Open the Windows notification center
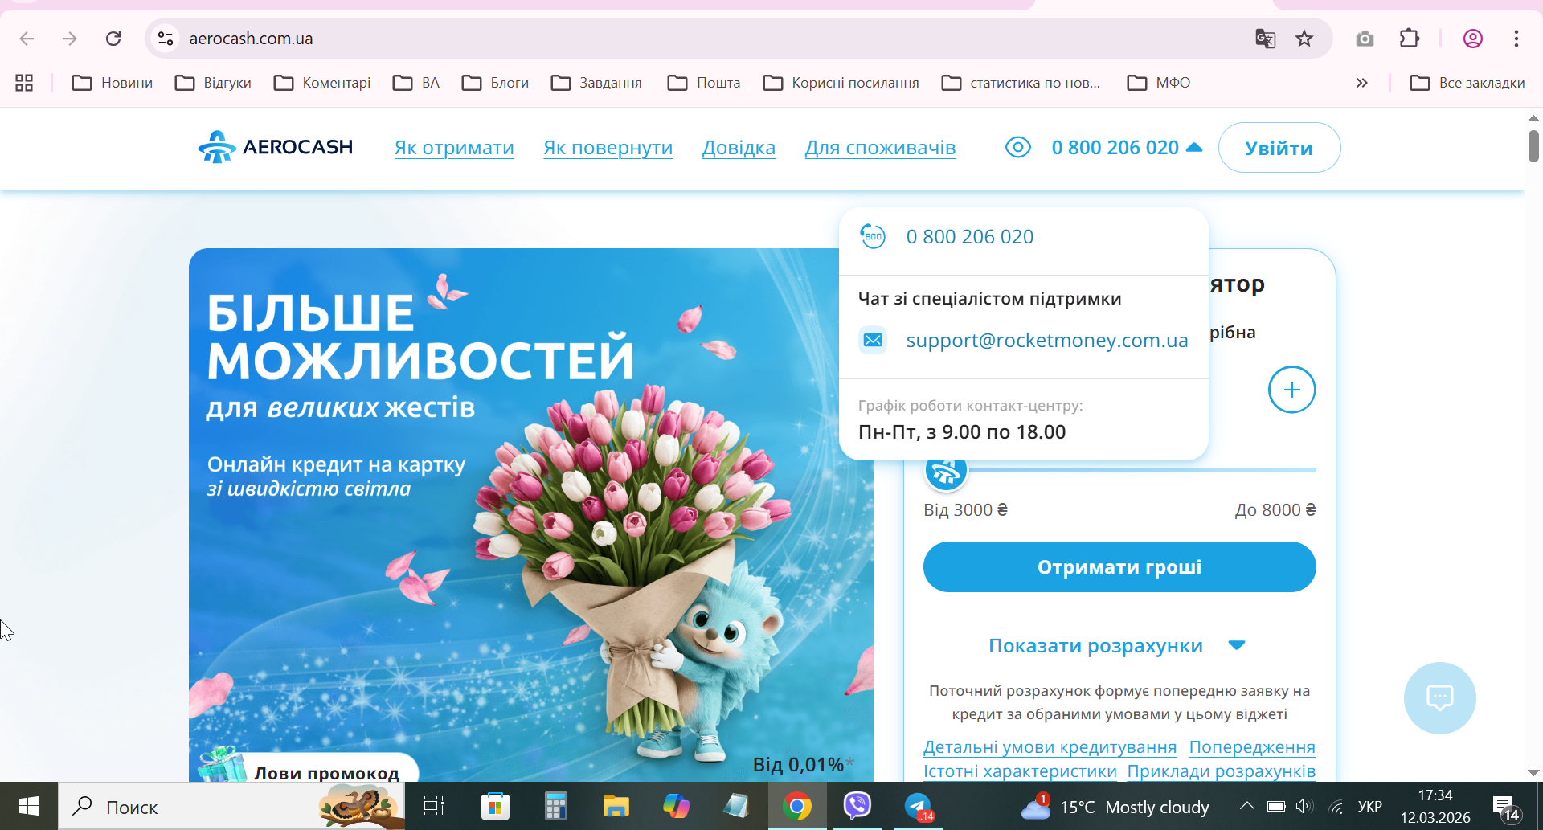Viewport: 1543px width, 830px height. (x=1505, y=807)
